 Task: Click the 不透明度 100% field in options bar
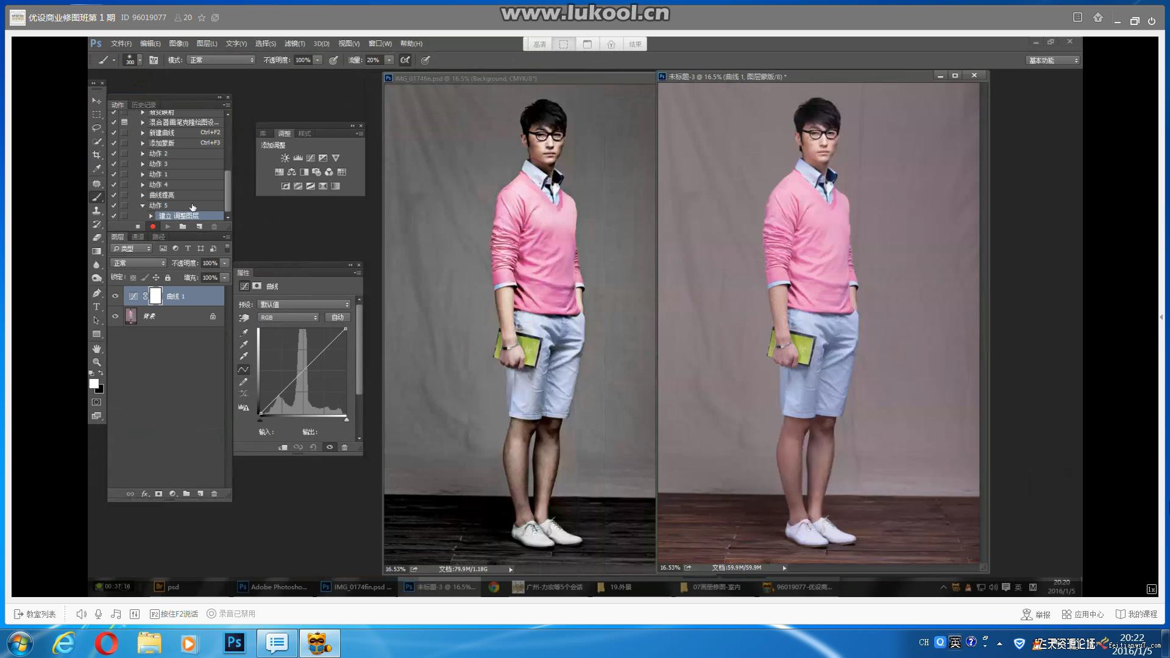point(303,60)
